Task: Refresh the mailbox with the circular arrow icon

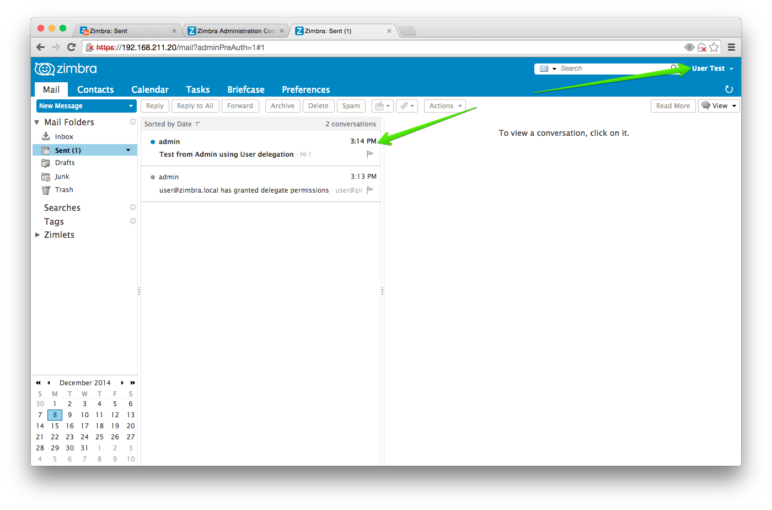Action: 729,89
